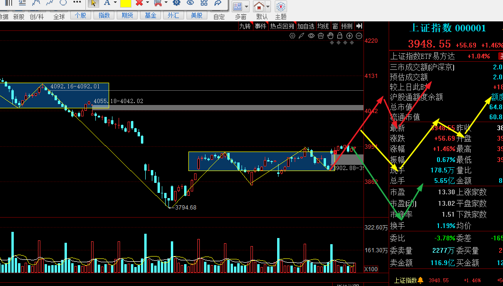Open more drawing tools ellipsis
The height and width of the screenshot is (286, 503).
tap(77, 2)
